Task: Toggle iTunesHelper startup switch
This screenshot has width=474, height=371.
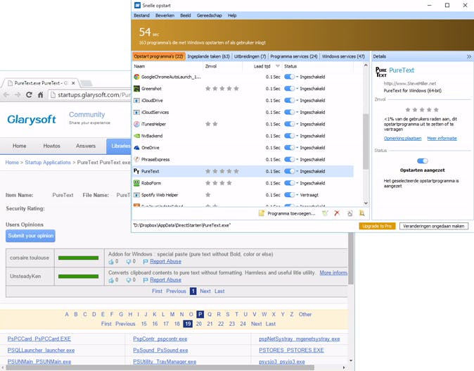Action: pos(289,124)
